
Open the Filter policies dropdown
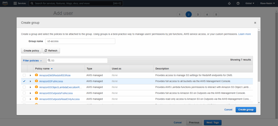32,61
